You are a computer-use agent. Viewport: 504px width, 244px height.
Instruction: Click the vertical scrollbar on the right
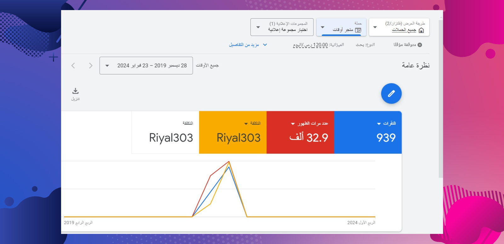click(441, 99)
